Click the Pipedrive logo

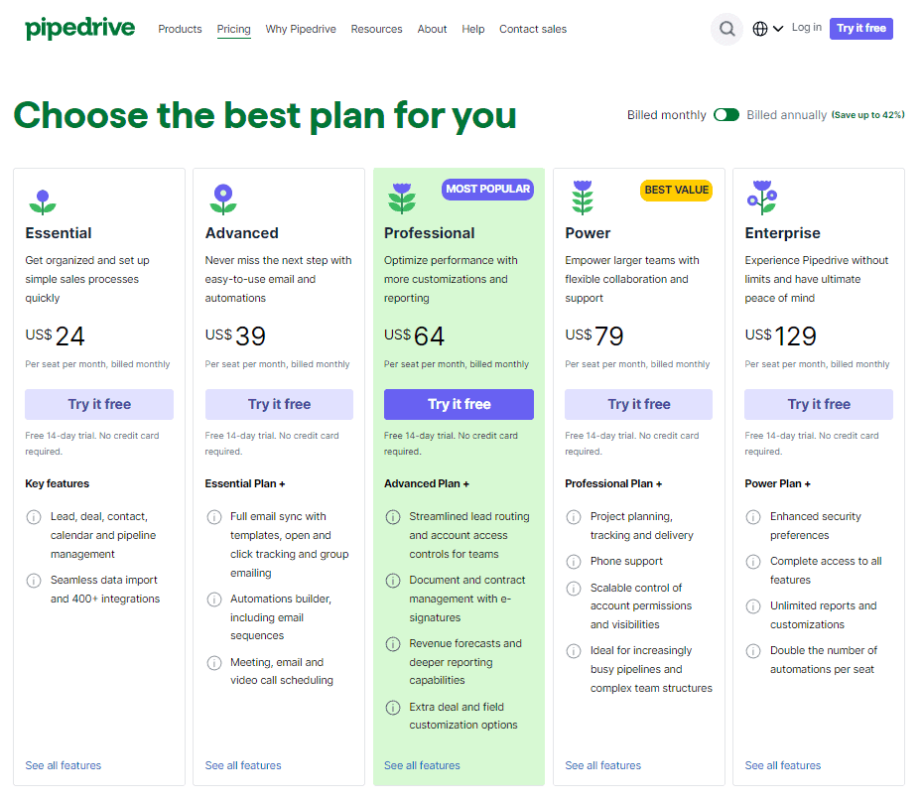click(79, 28)
